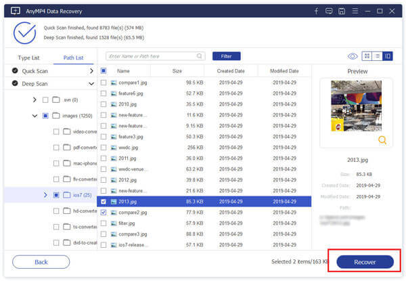This screenshot has width=406, height=281.
Task: Click the feedback chat icon
Action: pos(330,11)
